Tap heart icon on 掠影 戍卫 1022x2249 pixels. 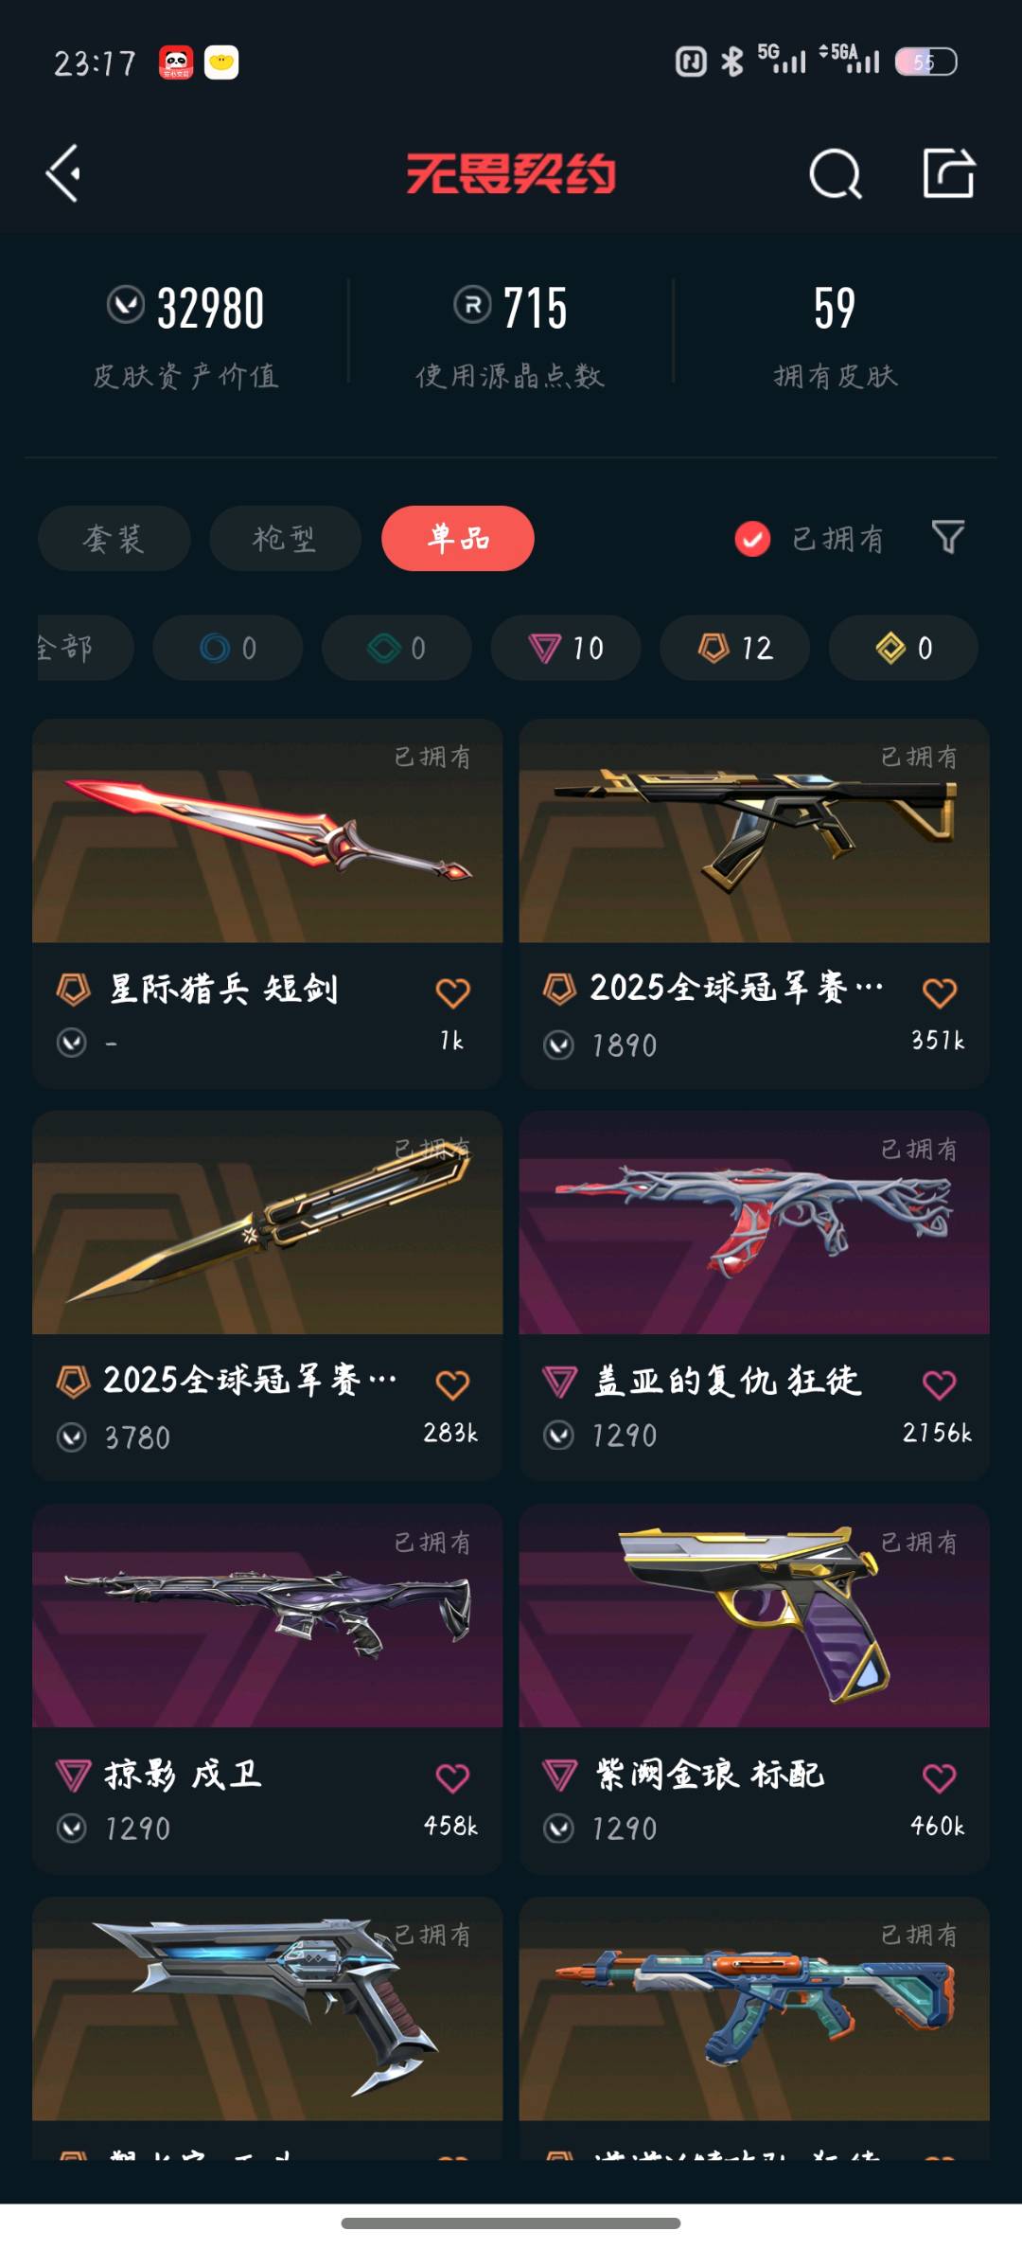(x=452, y=1777)
